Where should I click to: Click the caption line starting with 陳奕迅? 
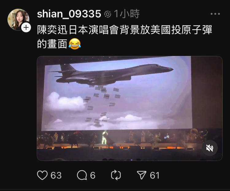[x=125, y=30]
